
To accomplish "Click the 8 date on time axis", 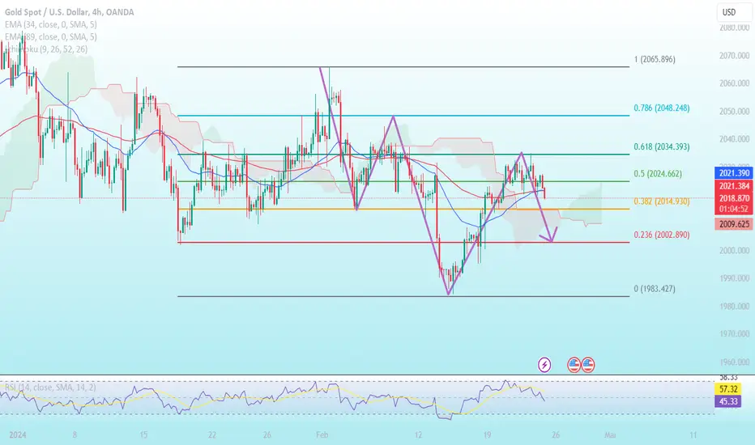I will pyautogui.click(x=75, y=435).
